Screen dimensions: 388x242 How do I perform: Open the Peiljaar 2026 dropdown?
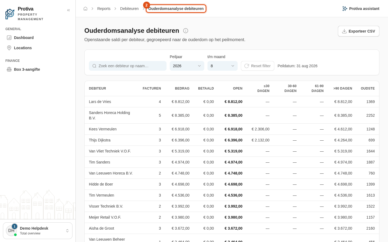[x=187, y=66]
